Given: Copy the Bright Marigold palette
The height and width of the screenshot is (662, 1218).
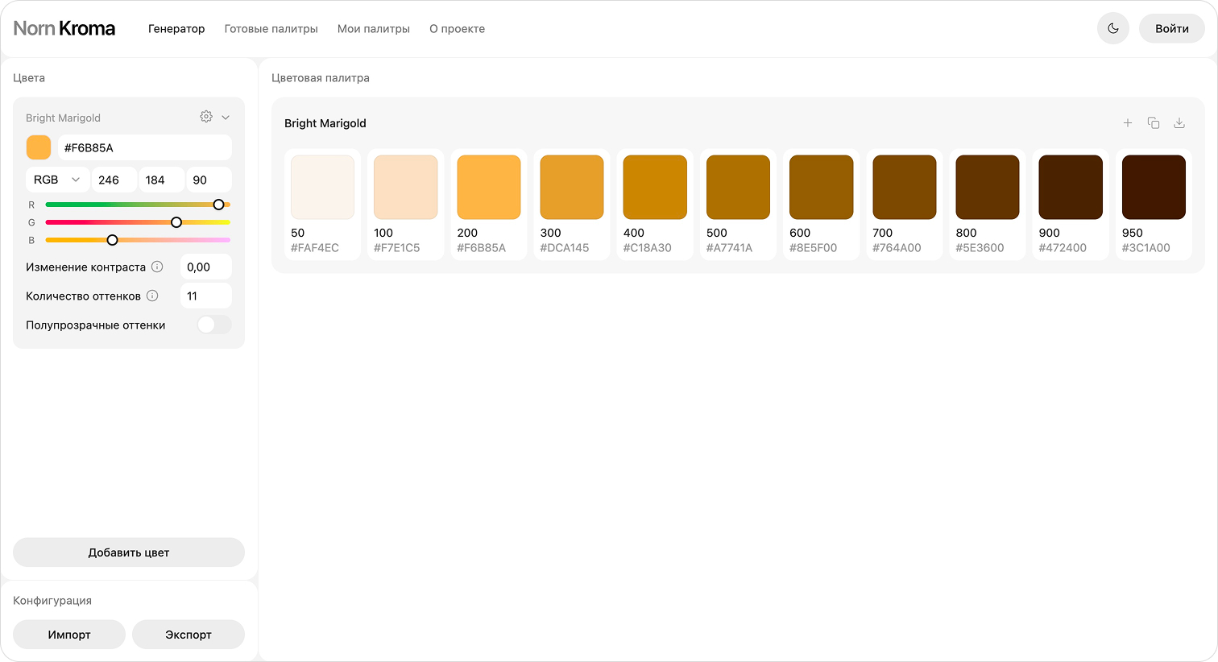Looking at the screenshot, I should pos(1154,123).
